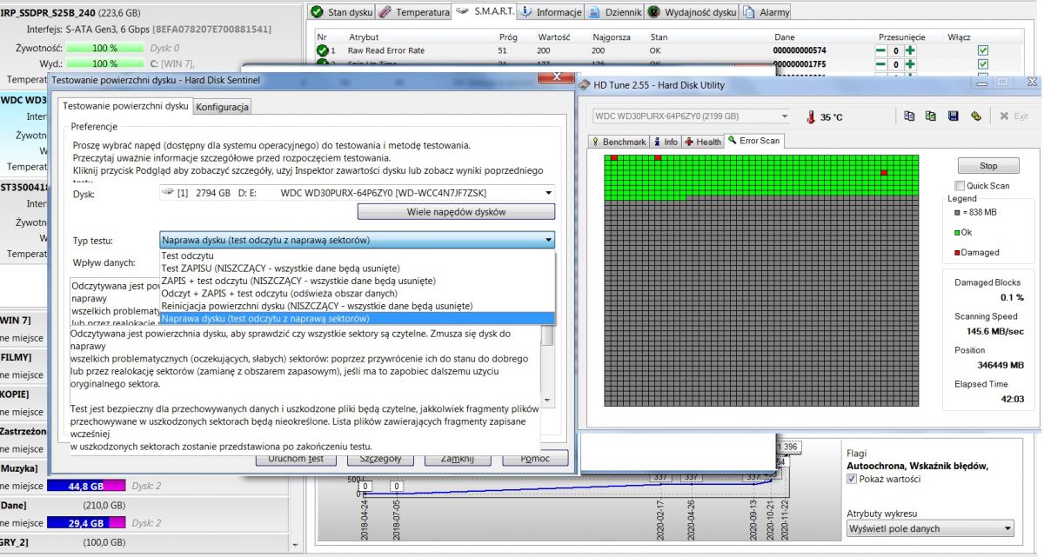Open Atrybuty wykresu dropdown
Screen dimensions: 1044x557
click(1007, 528)
